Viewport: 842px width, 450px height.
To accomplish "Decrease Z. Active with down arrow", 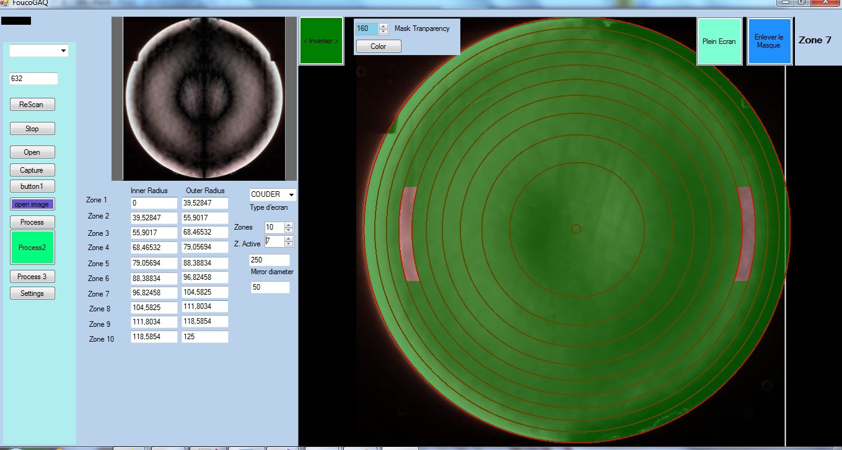I will coord(289,244).
